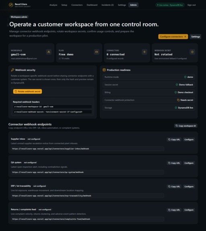Click the user icon in Workspace card
Image resolution: width=206 pixels, height=231 pixels.
pos(49,52)
